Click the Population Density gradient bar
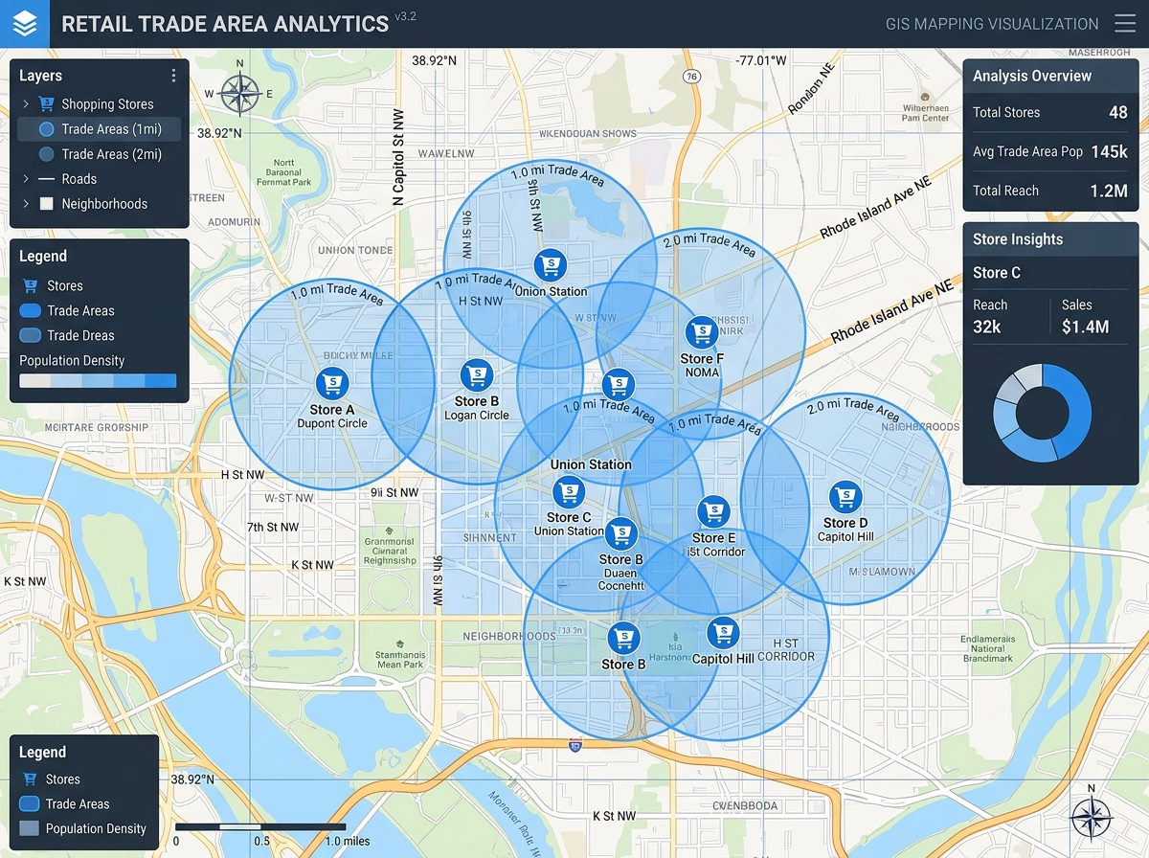1149x858 pixels. pos(98,381)
